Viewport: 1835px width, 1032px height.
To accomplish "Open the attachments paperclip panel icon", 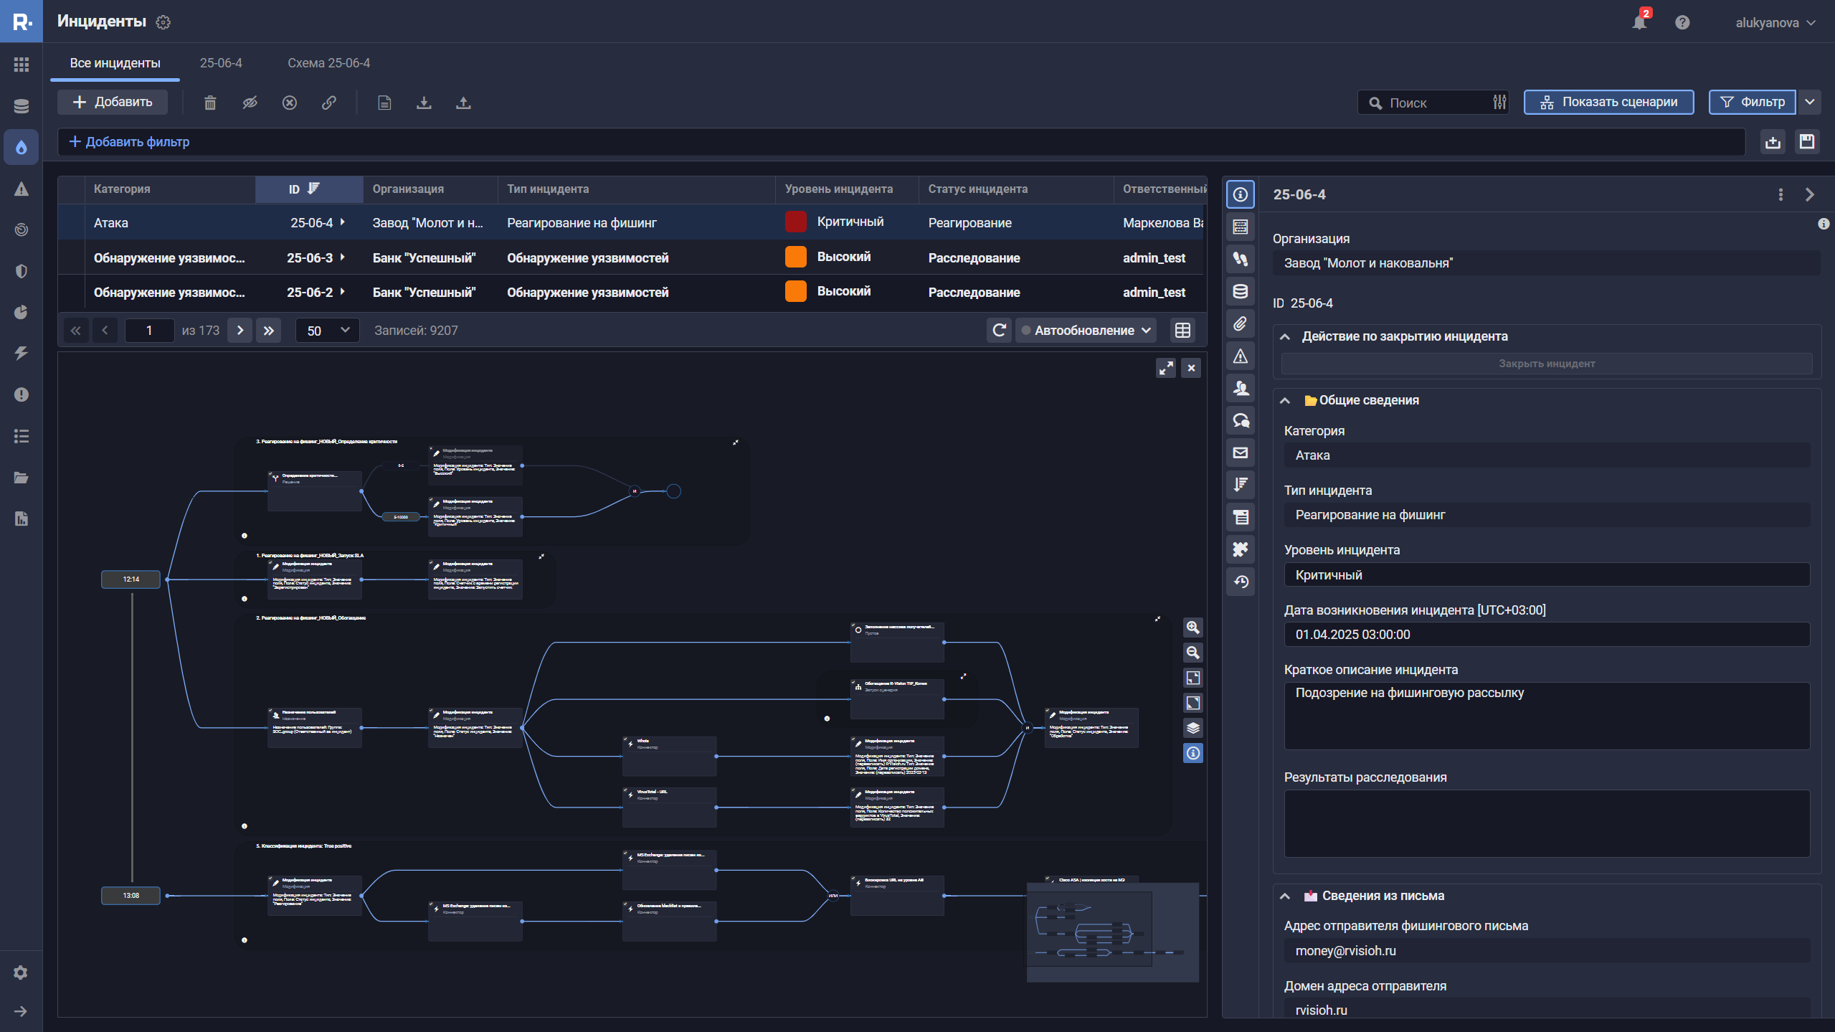I will pyautogui.click(x=1241, y=323).
